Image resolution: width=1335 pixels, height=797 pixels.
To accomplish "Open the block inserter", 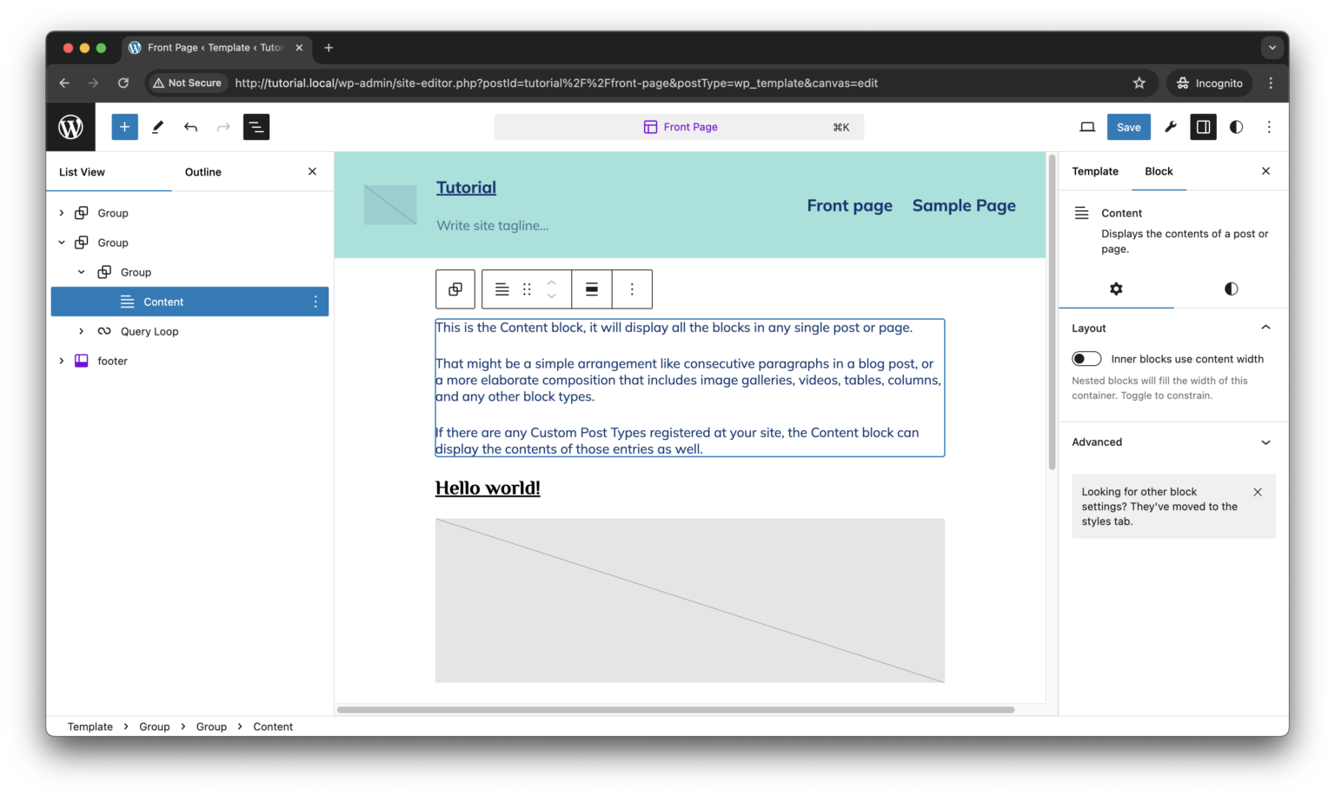I will pos(124,126).
